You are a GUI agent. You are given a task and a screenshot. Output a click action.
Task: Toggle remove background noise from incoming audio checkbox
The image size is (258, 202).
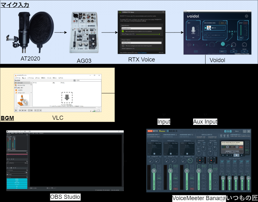coord(123,45)
